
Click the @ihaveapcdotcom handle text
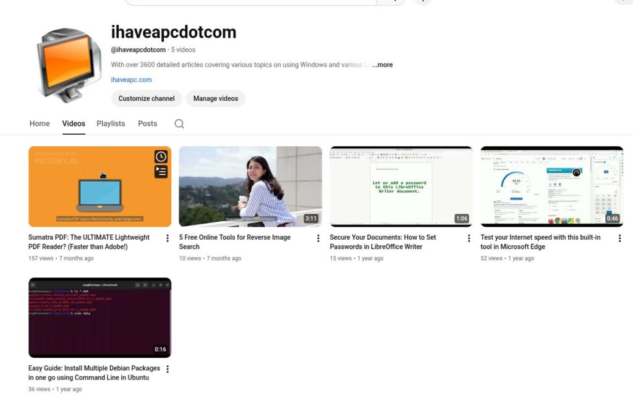[138, 49]
